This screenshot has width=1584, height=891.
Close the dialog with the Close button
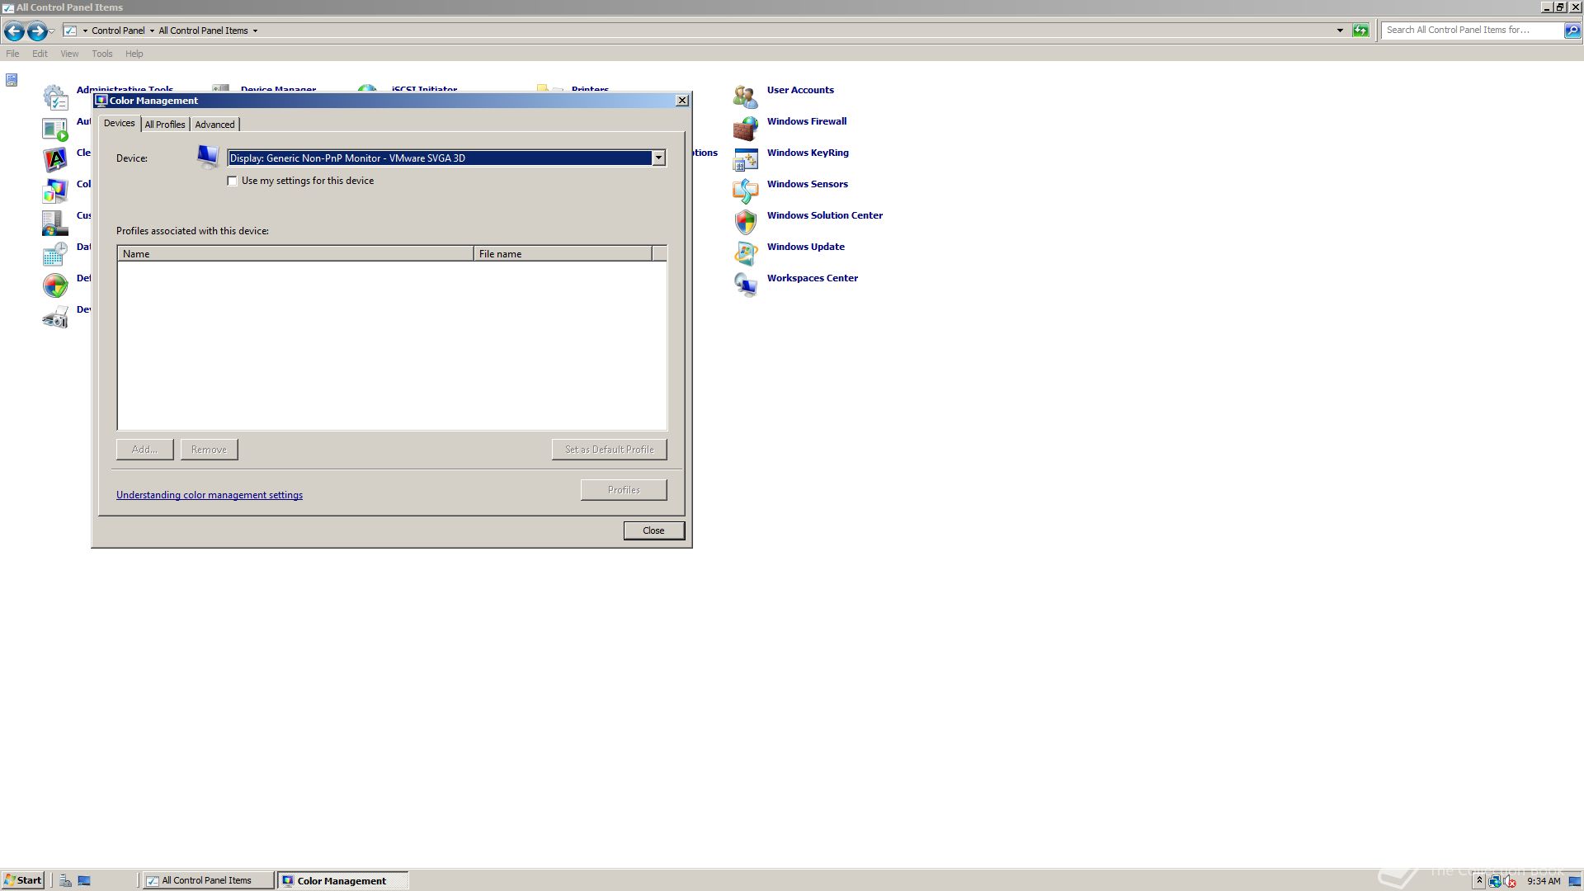click(x=653, y=530)
